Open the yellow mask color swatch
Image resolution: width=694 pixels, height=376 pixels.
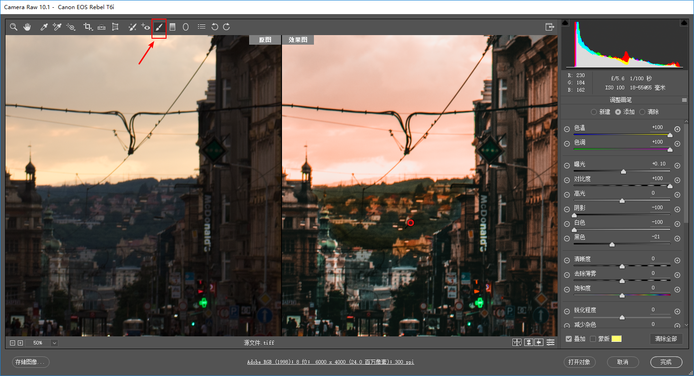pos(616,339)
